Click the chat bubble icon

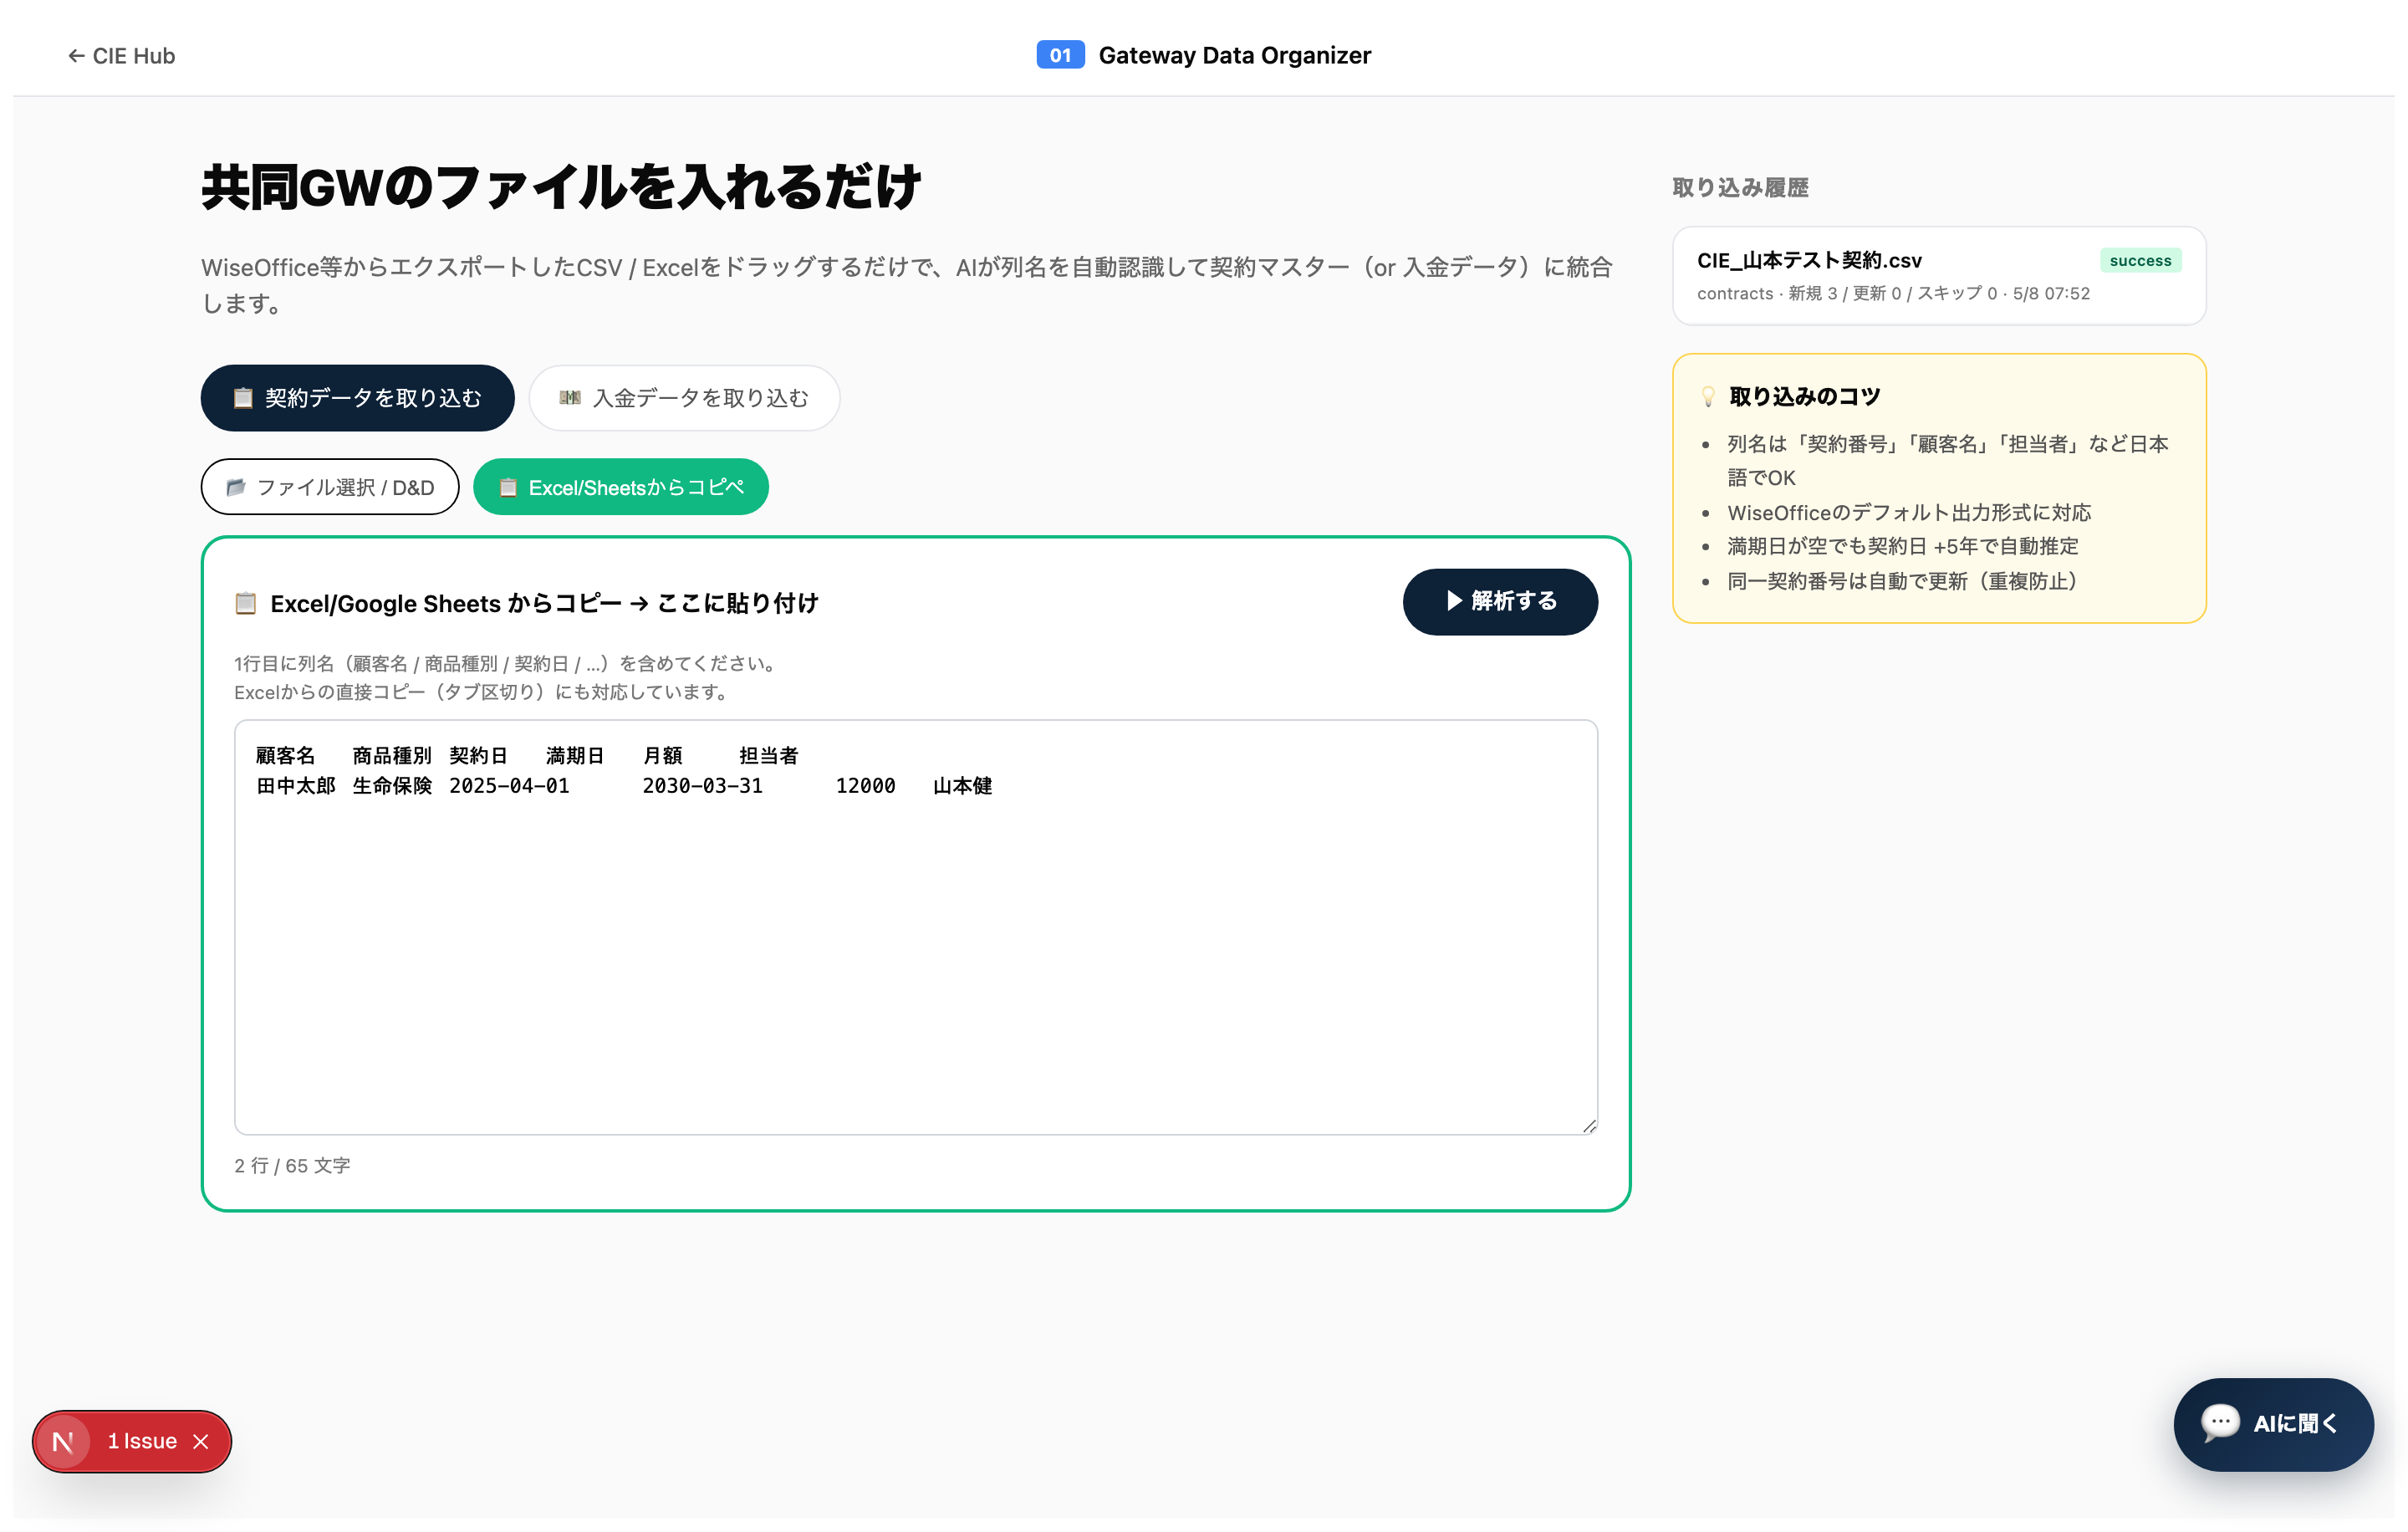tap(2220, 1423)
